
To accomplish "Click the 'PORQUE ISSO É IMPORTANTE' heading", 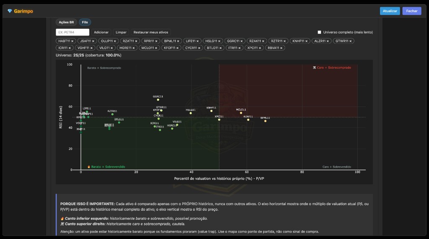I will tap(88, 204).
